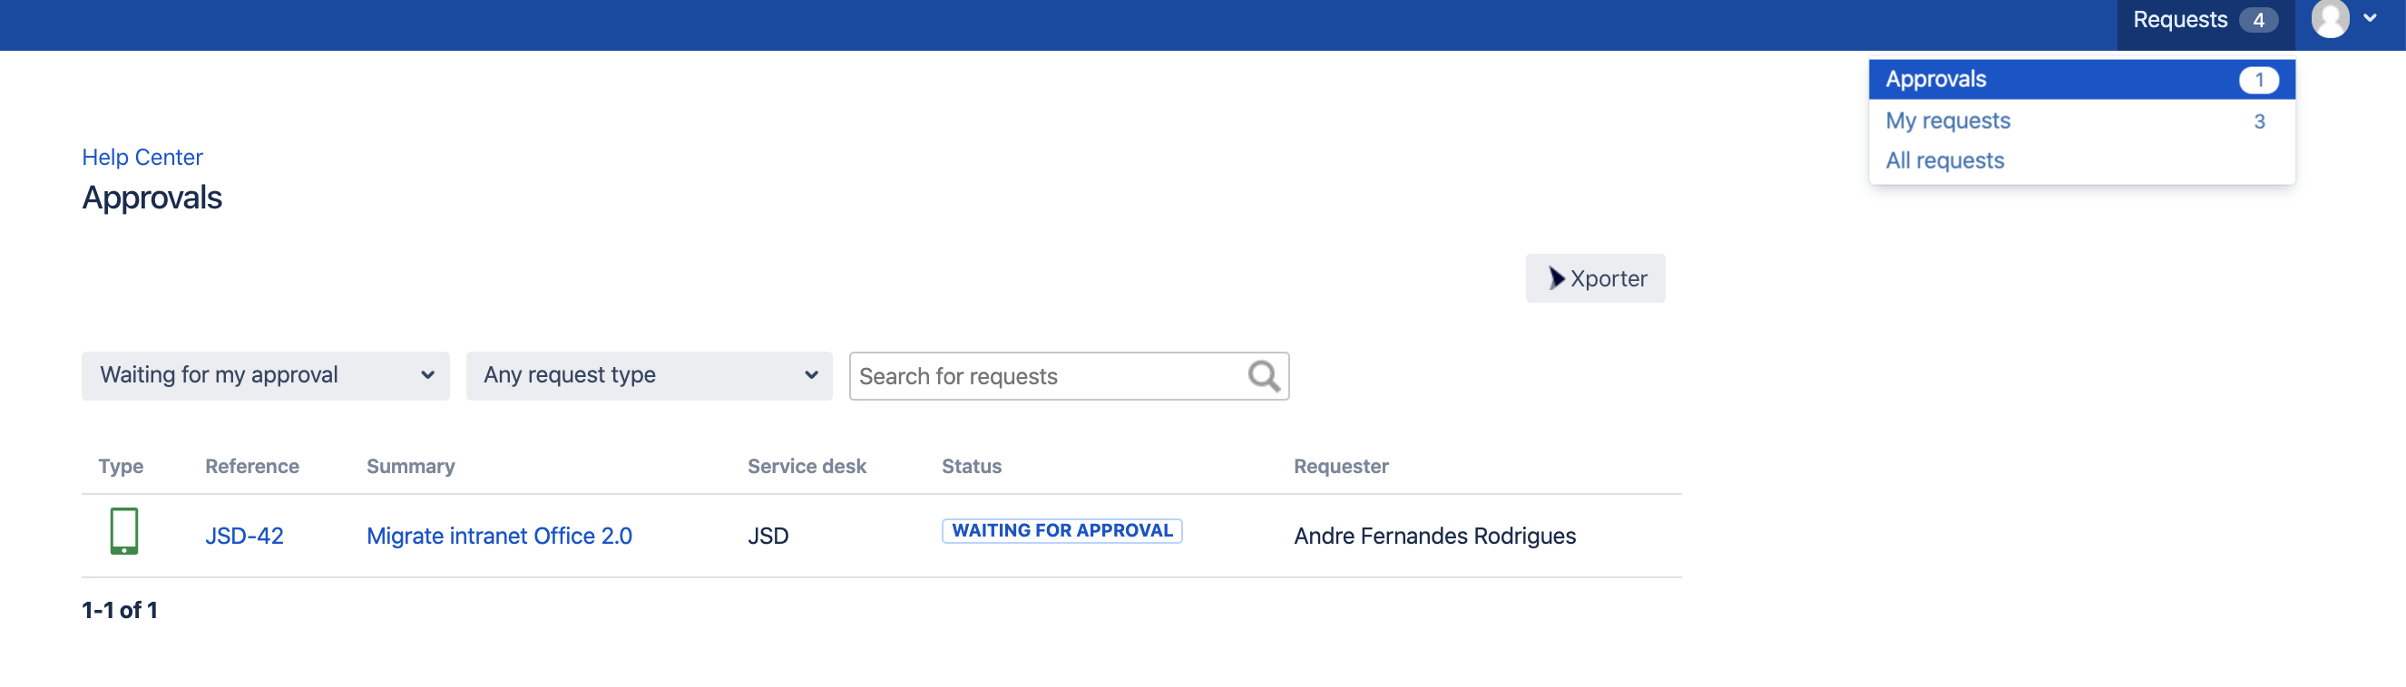Click the Approvals count badge showing 1
The image size is (2406, 687).
coord(2257,80)
